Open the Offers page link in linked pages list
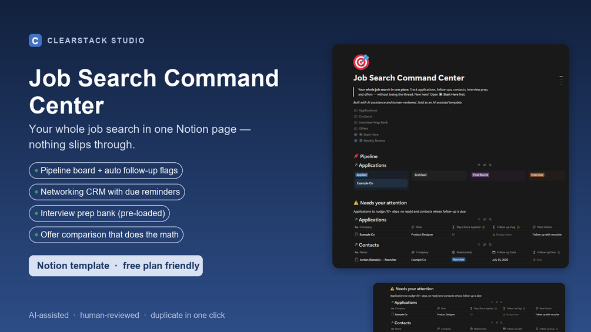Image resolution: width=591 pixels, height=332 pixels. coord(360,128)
